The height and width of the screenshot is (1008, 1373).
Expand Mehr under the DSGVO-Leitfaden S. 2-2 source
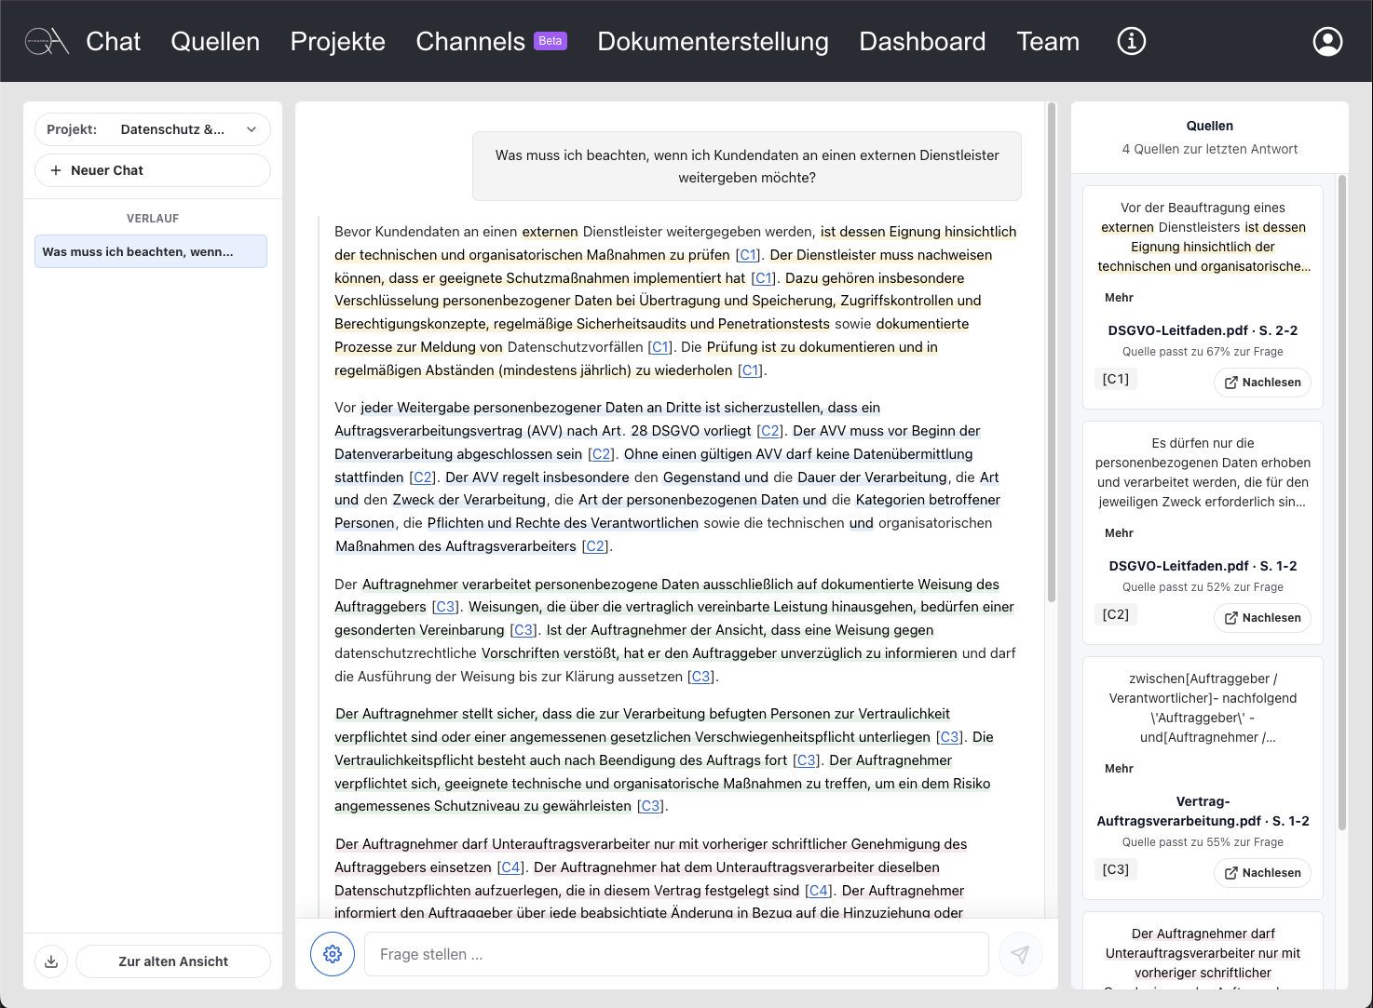pos(1119,298)
